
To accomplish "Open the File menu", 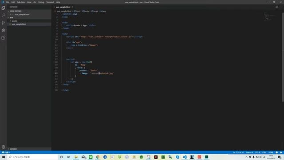I will (x=8, y=2).
